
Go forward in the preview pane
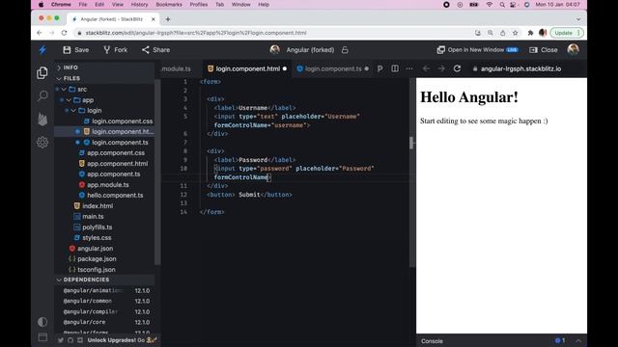(441, 68)
